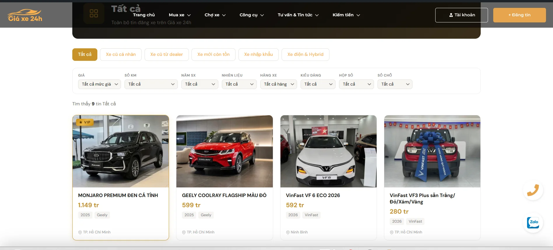Select the Xe điện & Hybrid tab
Viewport: 553px width, 250px height.
point(306,54)
